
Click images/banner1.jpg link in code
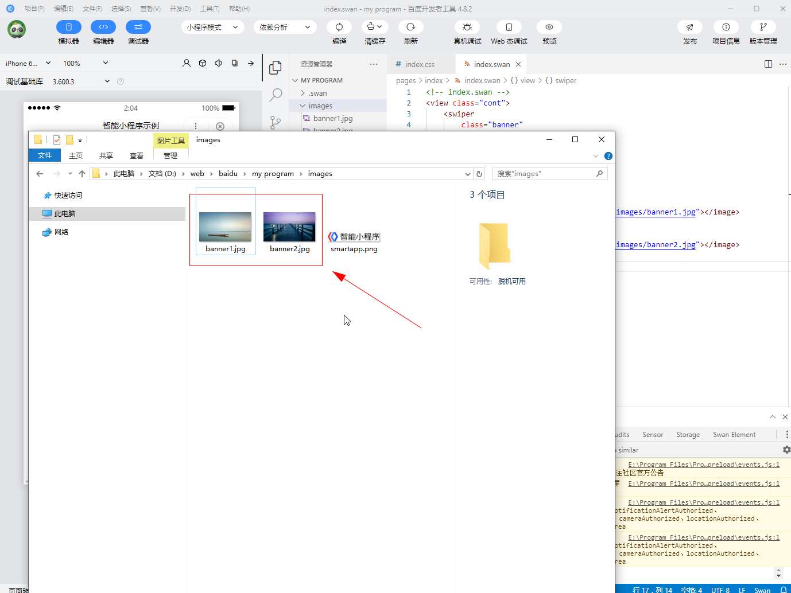(656, 212)
